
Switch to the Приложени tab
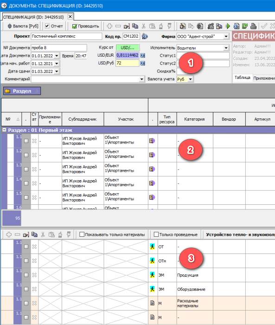pos(264,78)
